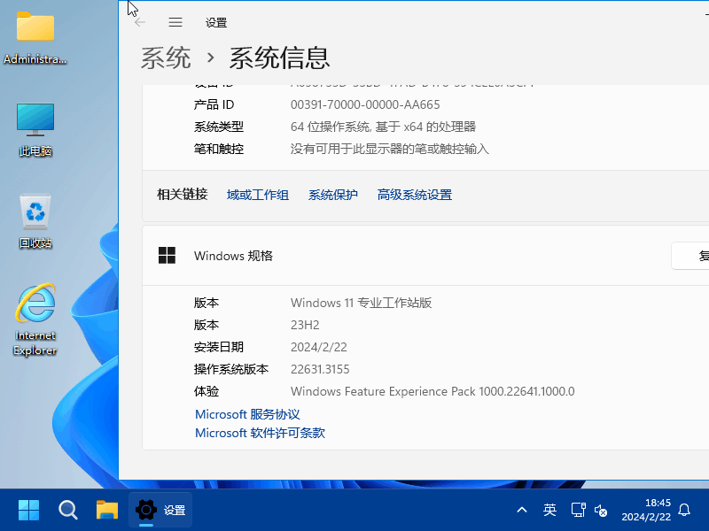The image size is (709, 531).
Task: Click the 系统类型 label
Action: (218, 127)
